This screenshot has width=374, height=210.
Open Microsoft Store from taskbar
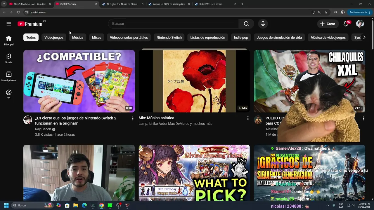pos(67,205)
